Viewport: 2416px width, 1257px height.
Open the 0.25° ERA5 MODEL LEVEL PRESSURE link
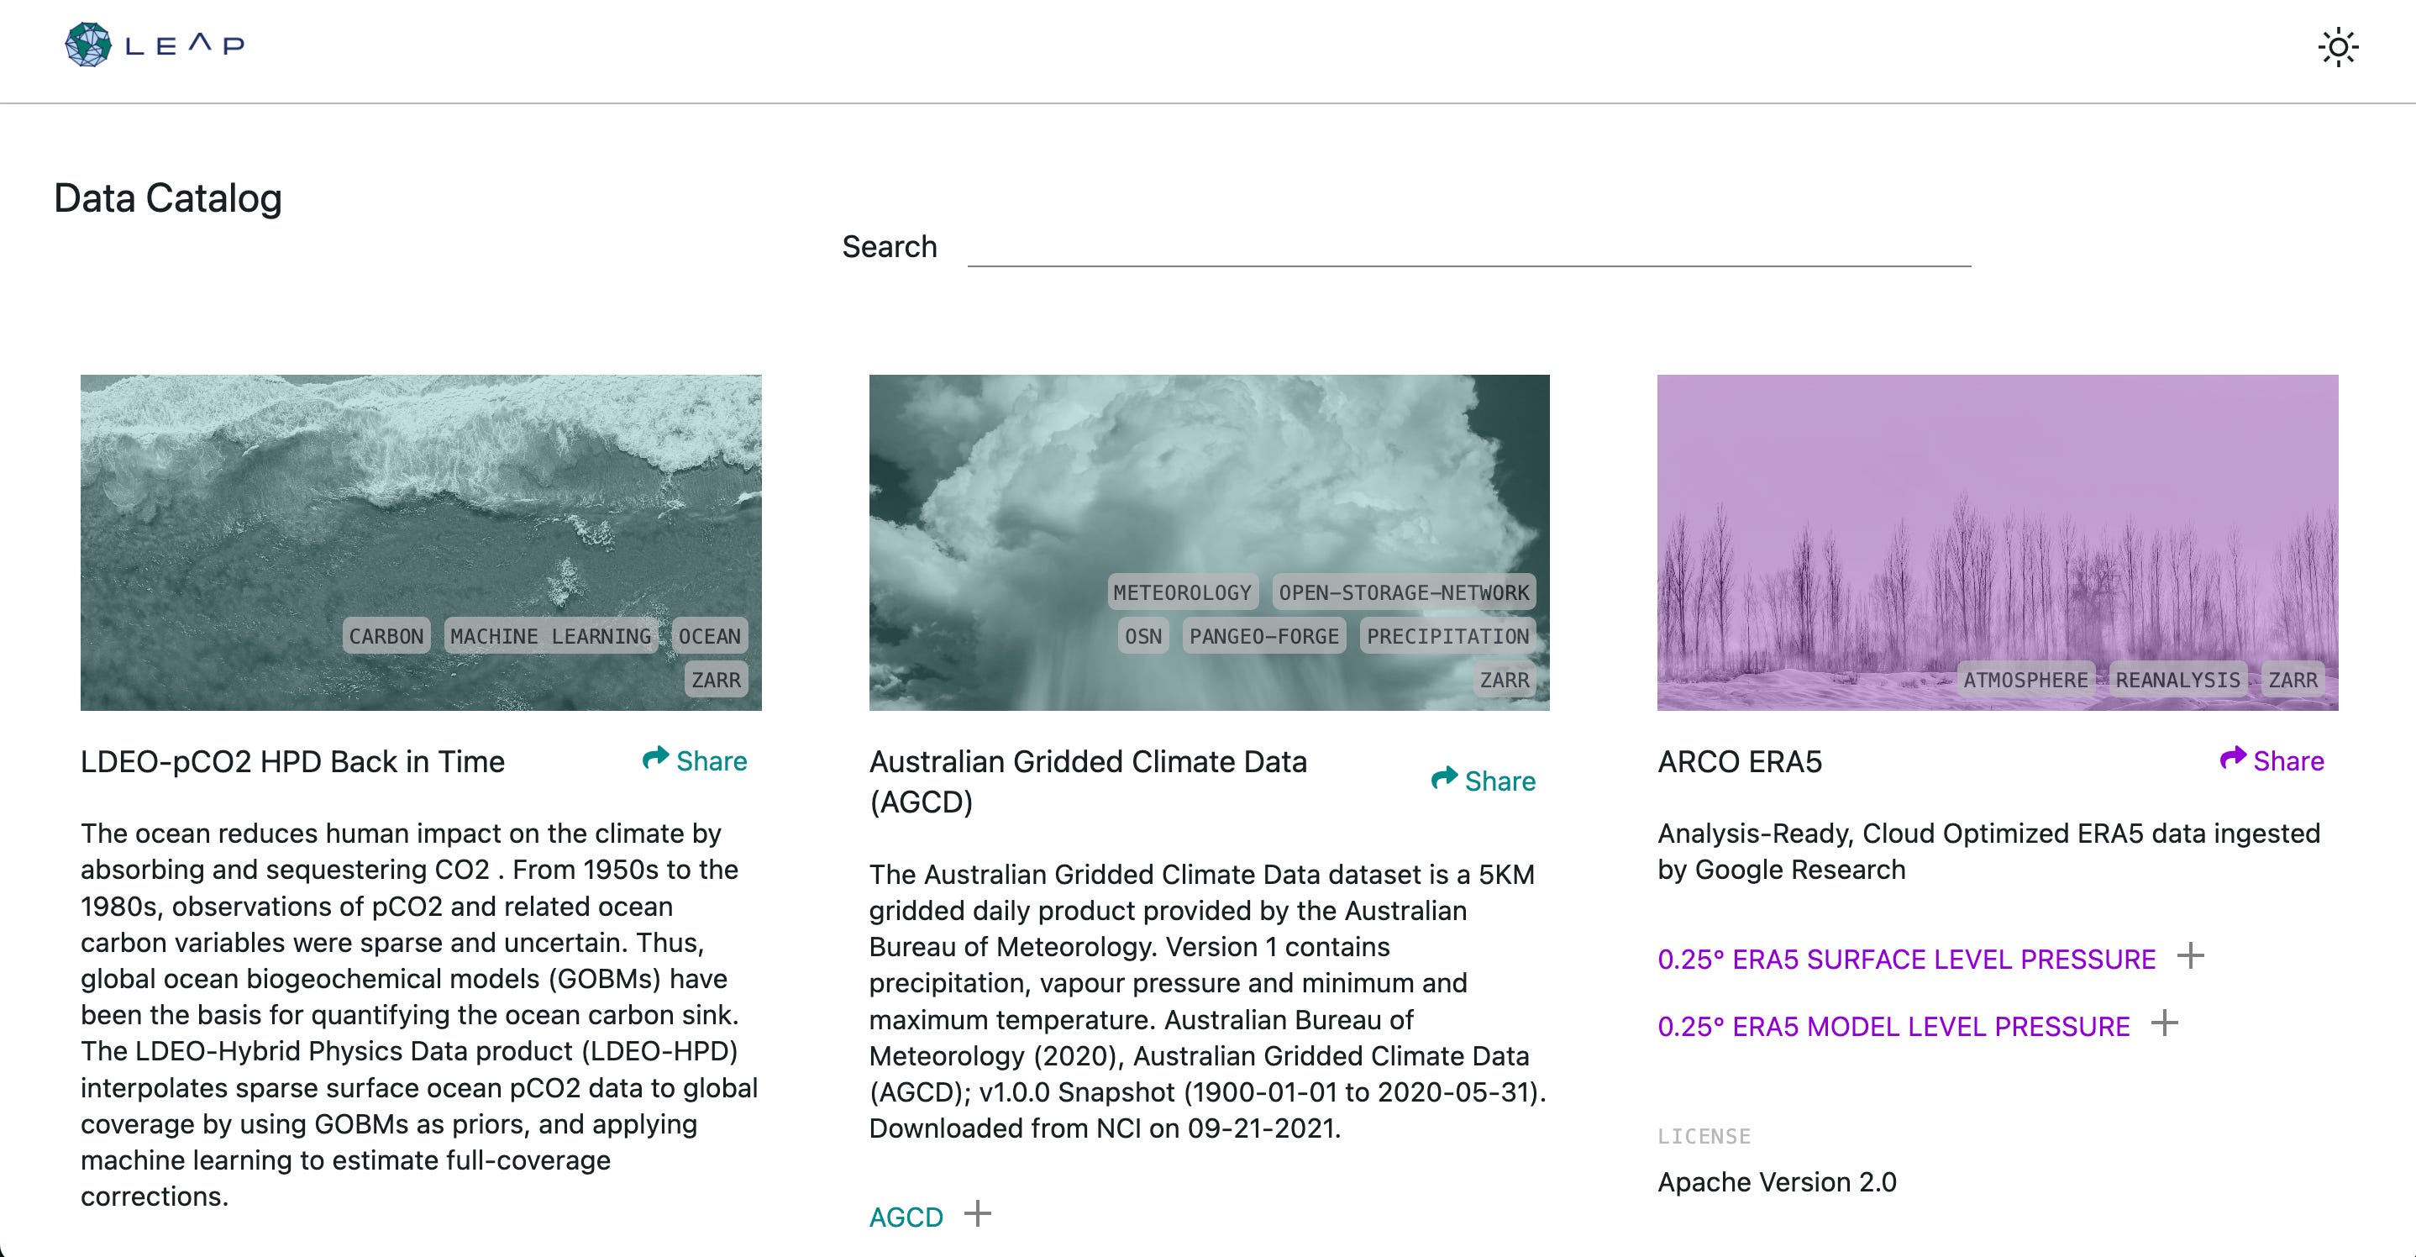(1893, 1027)
